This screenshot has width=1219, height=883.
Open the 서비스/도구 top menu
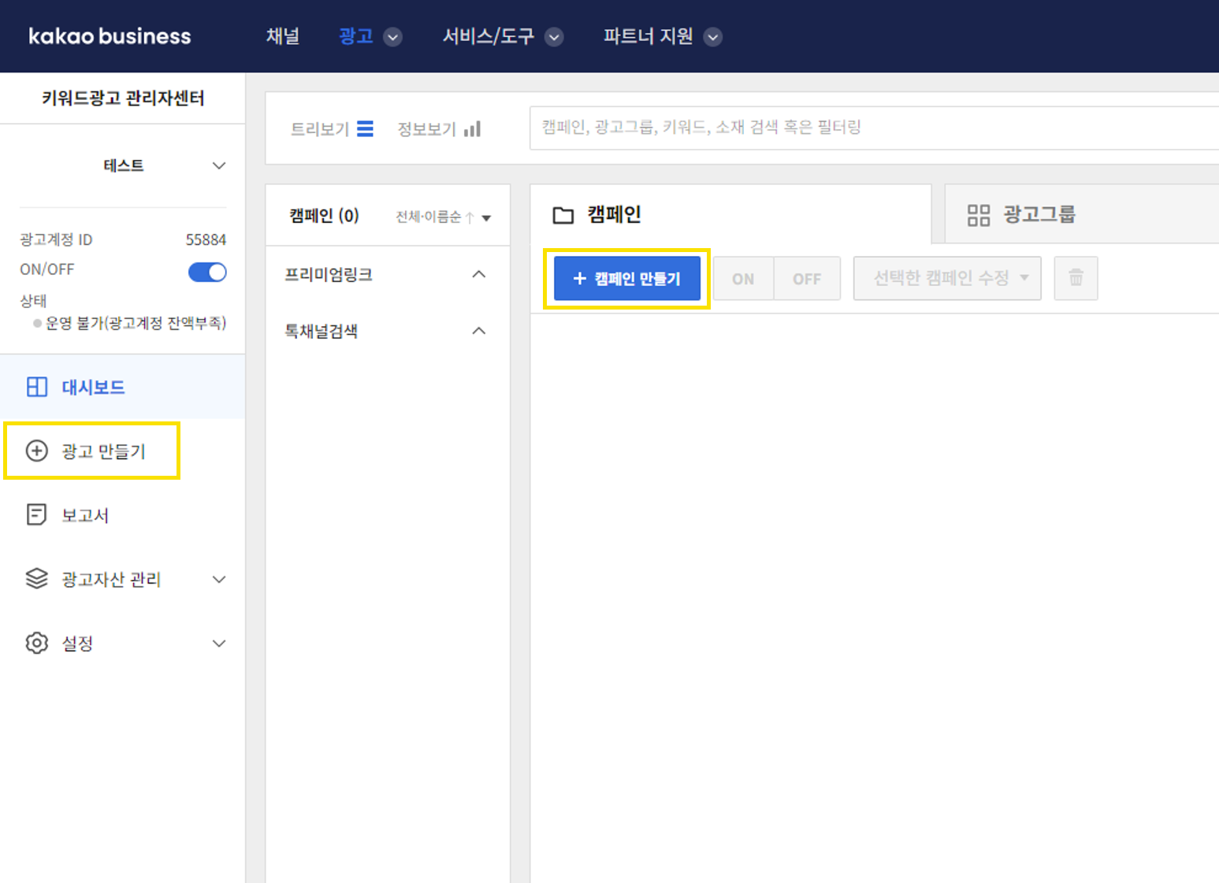(502, 36)
